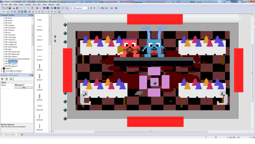Viewport: 255px width, 144px height.
Task: Select the top red rectangle object
Action: [155, 19]
